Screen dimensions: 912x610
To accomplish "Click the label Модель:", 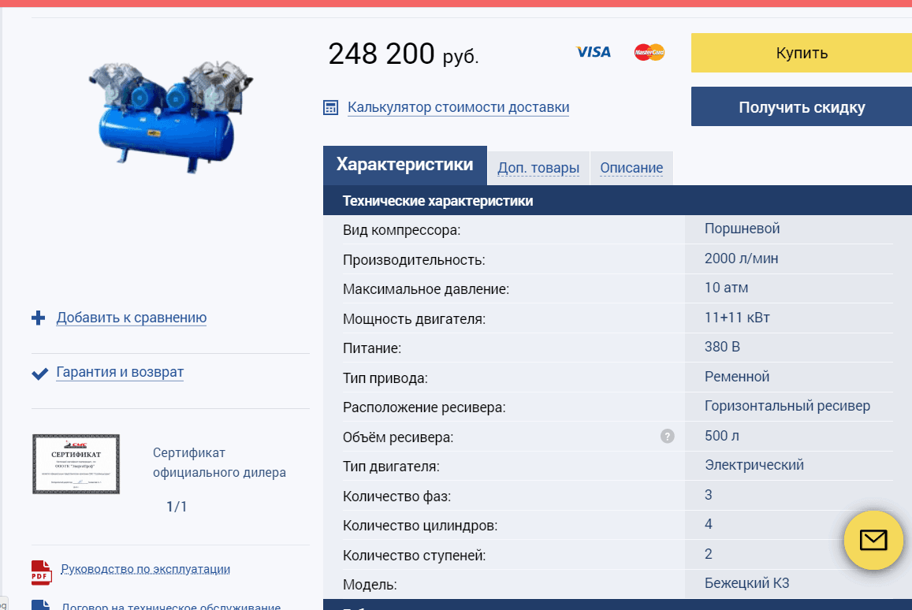I will [x=370, y=585].
